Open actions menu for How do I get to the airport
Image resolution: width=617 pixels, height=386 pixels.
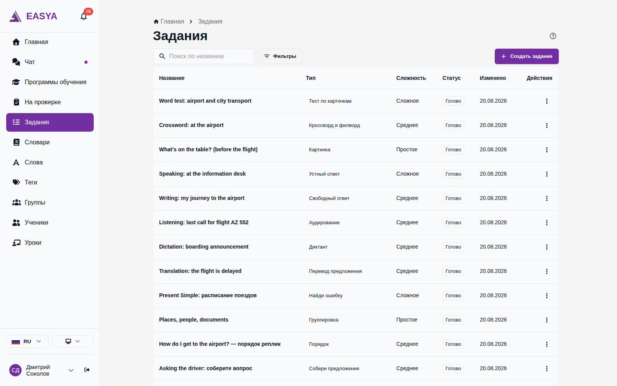tap(546, 344)
